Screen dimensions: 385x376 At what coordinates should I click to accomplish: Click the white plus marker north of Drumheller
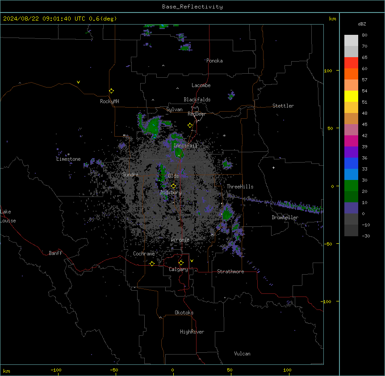(x=273, y=167)
